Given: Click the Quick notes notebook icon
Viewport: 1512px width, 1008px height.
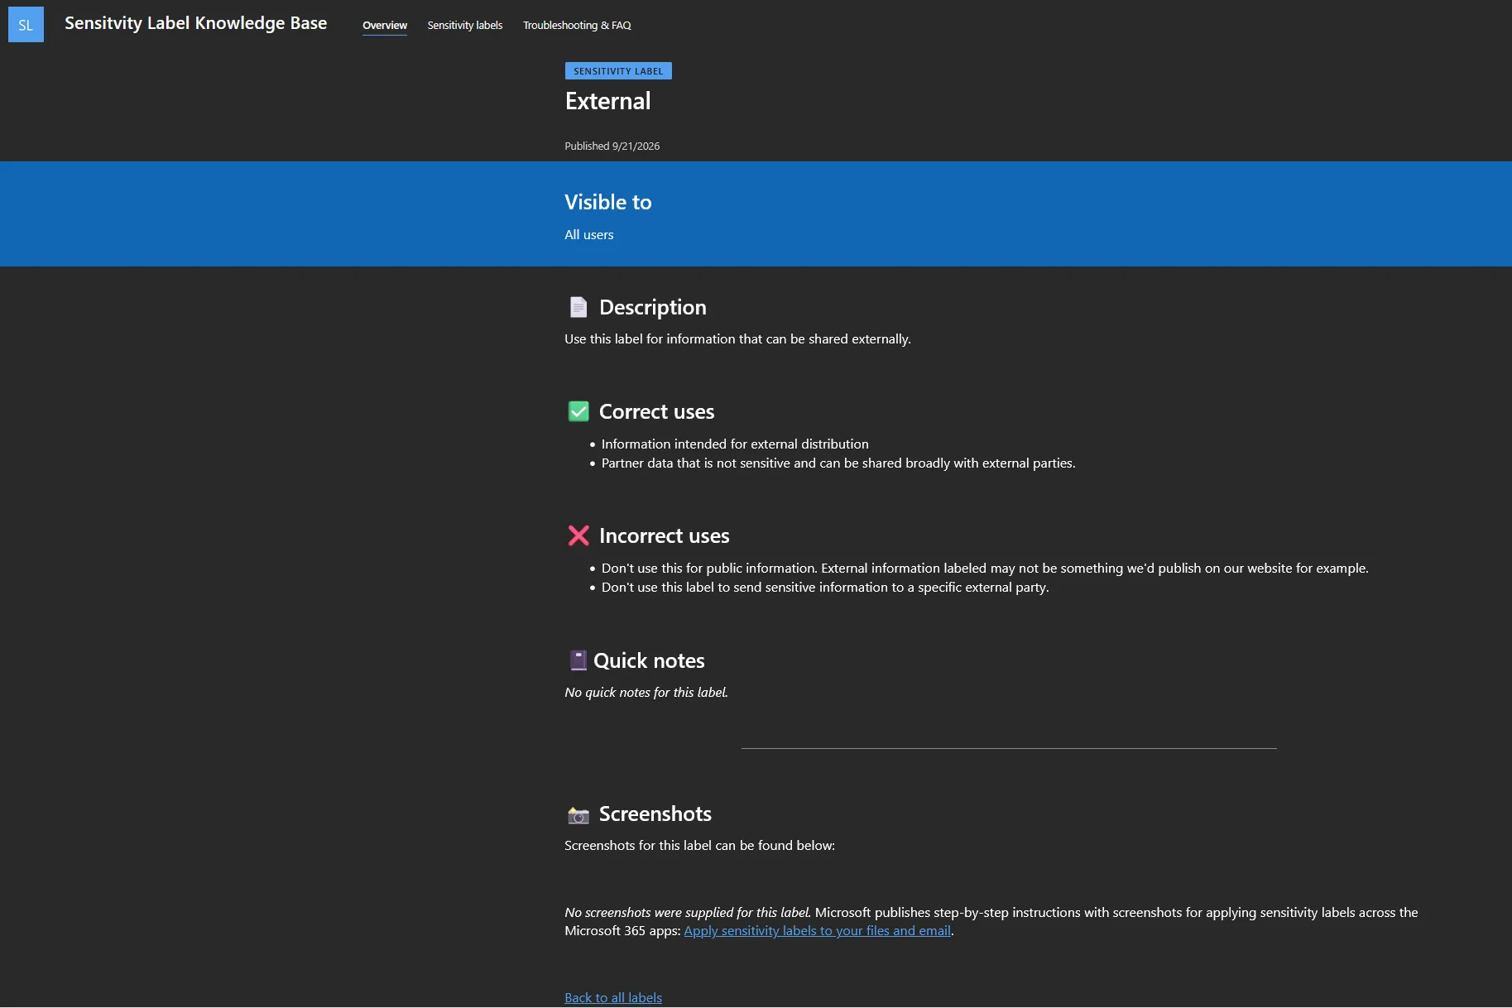Looking at the screenshot, I should click(578, 660).
